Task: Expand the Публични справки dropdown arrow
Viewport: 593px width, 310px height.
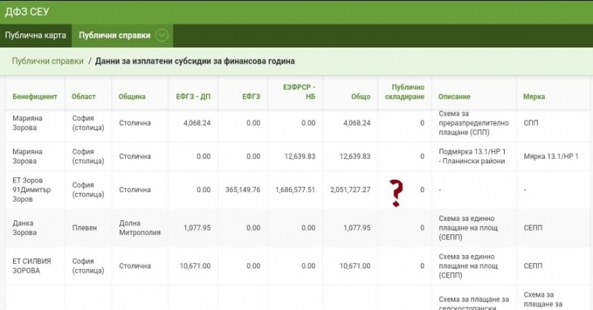Action: click(162, 35)
